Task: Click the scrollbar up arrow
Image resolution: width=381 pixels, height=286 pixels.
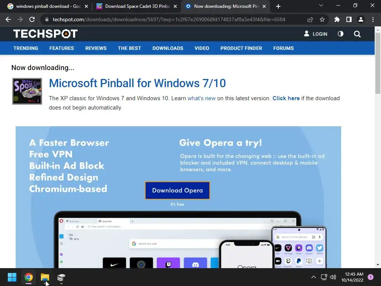Action: pyautogui.click(x=378, y=29)
